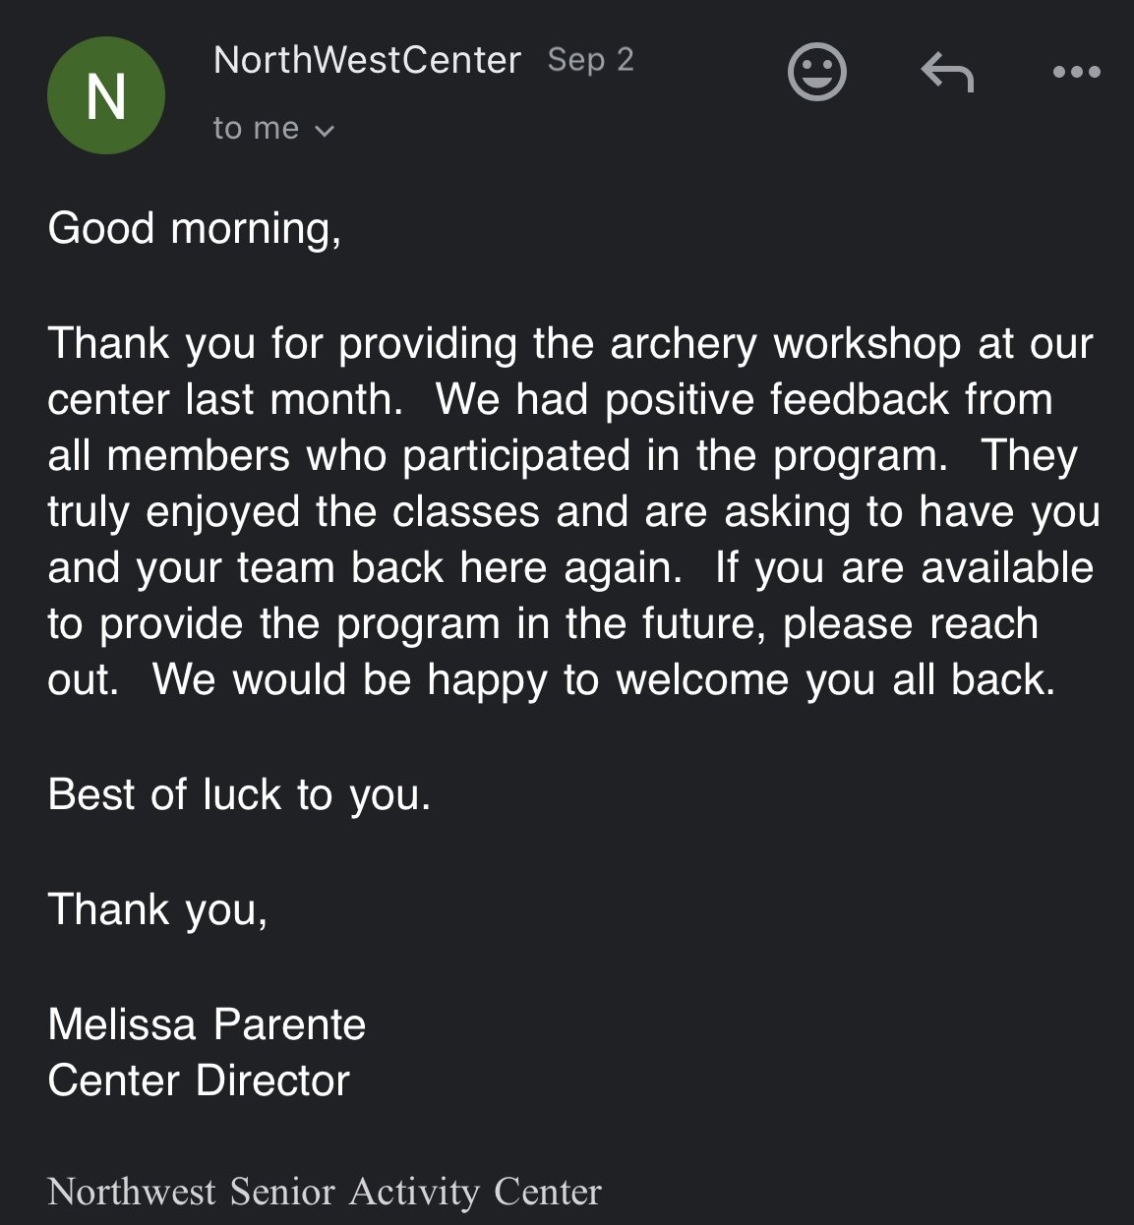Tap the 'Center Director' title text
Viewport: 1134px width, 1225px height.
(199, 1080)
